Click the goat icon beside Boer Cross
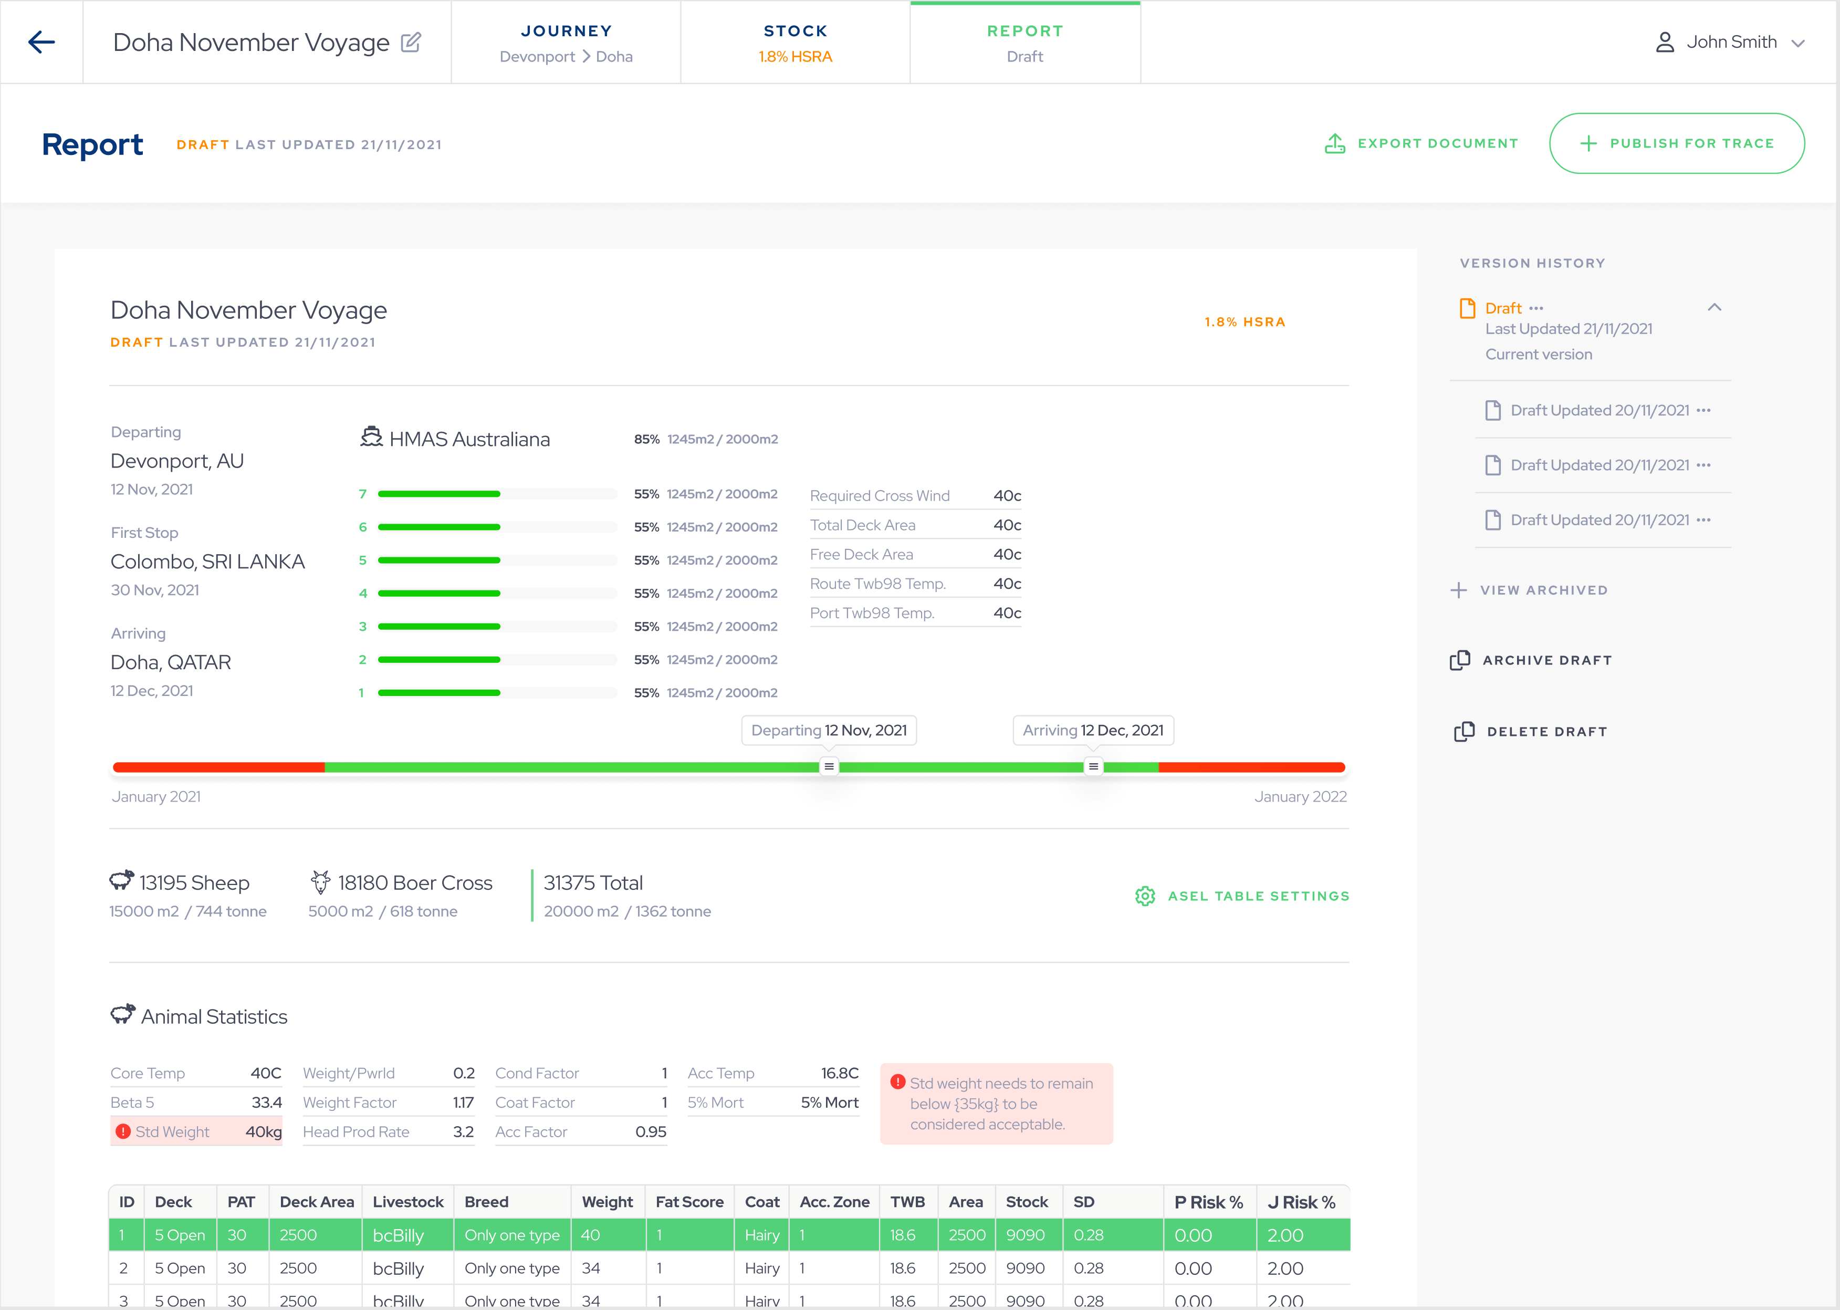 (320, 882)
